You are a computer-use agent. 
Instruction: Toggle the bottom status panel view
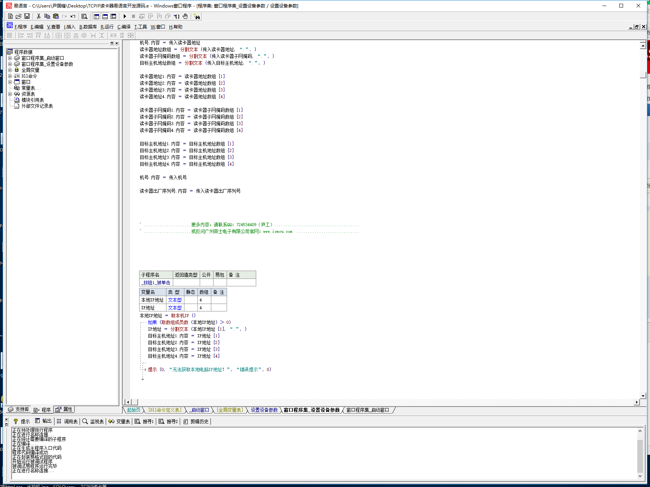[105, 16]
